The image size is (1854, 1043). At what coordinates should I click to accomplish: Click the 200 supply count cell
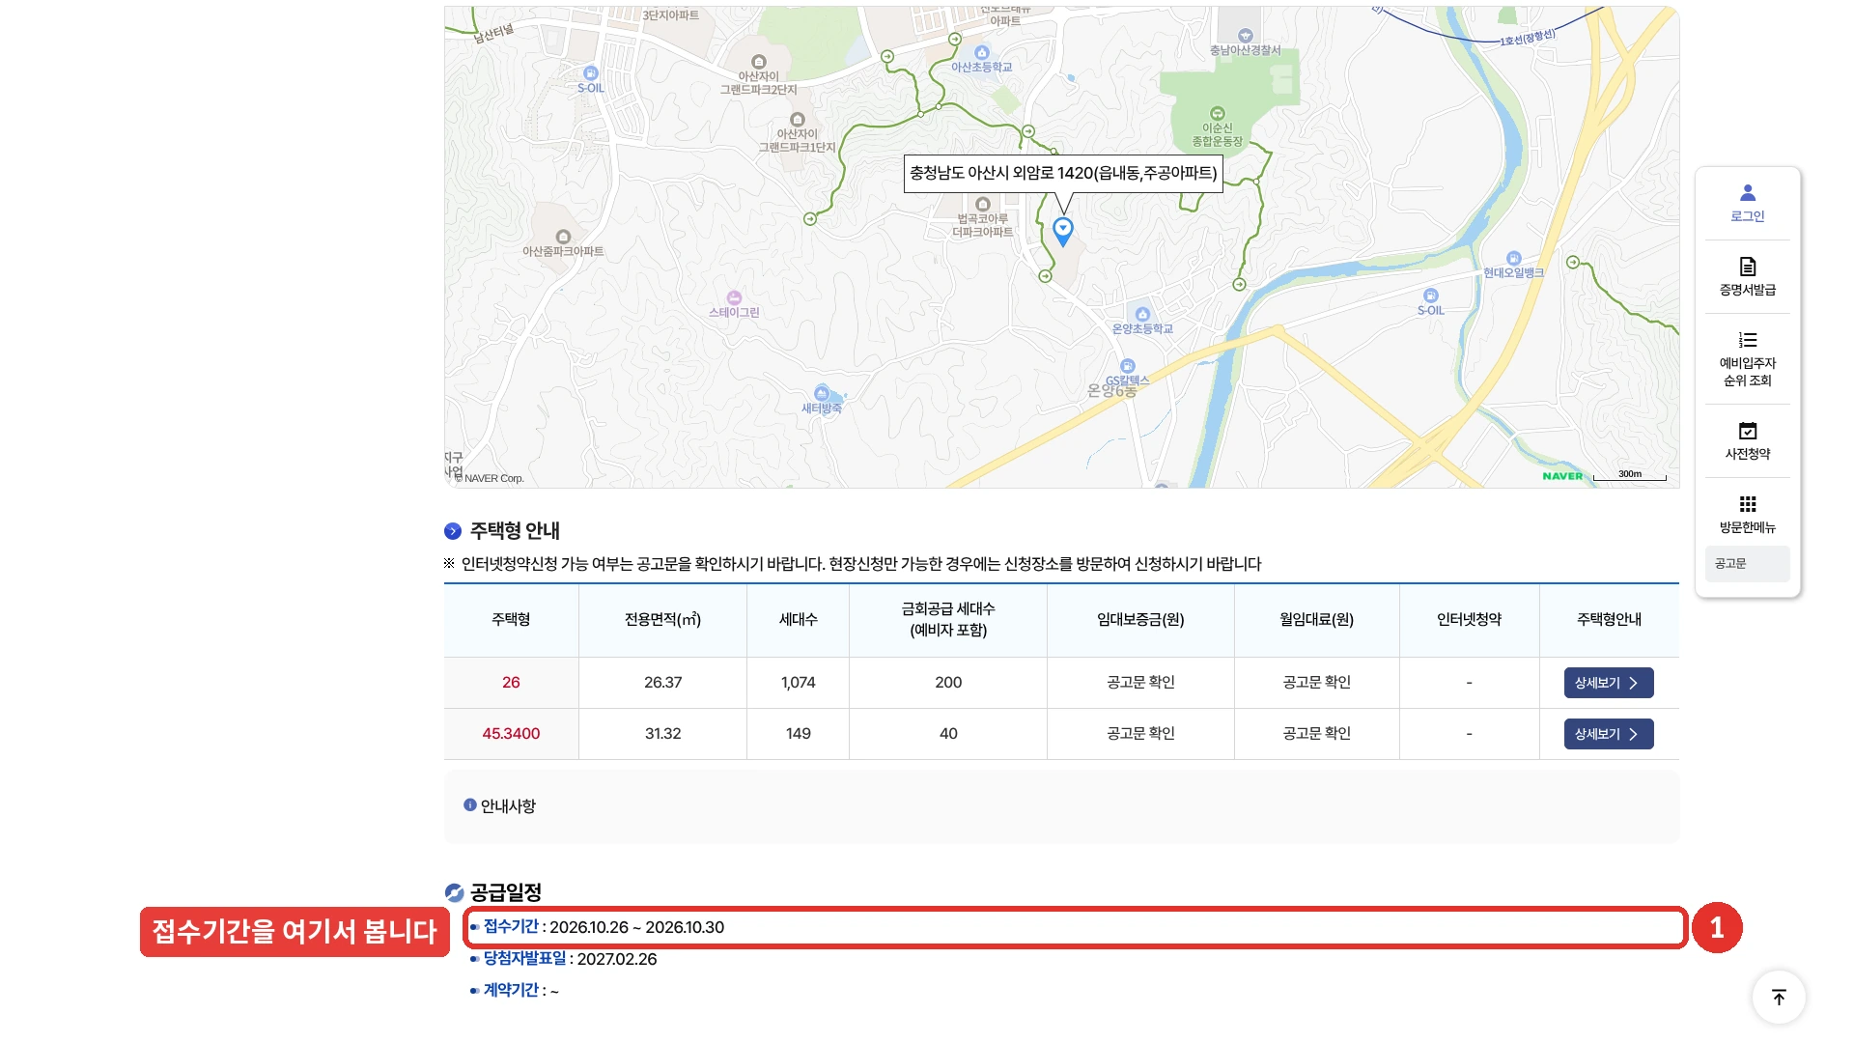click(x=948, y=683)
